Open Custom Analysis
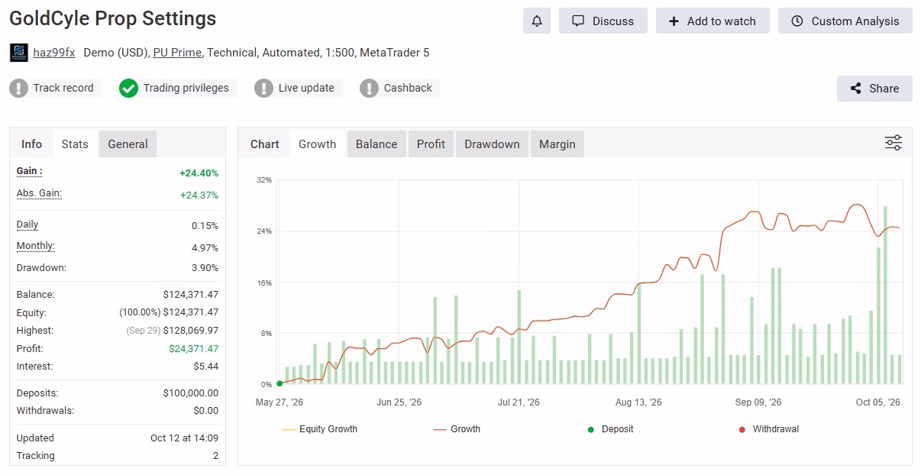The image size is (921, 475). (x=845, y=21)
